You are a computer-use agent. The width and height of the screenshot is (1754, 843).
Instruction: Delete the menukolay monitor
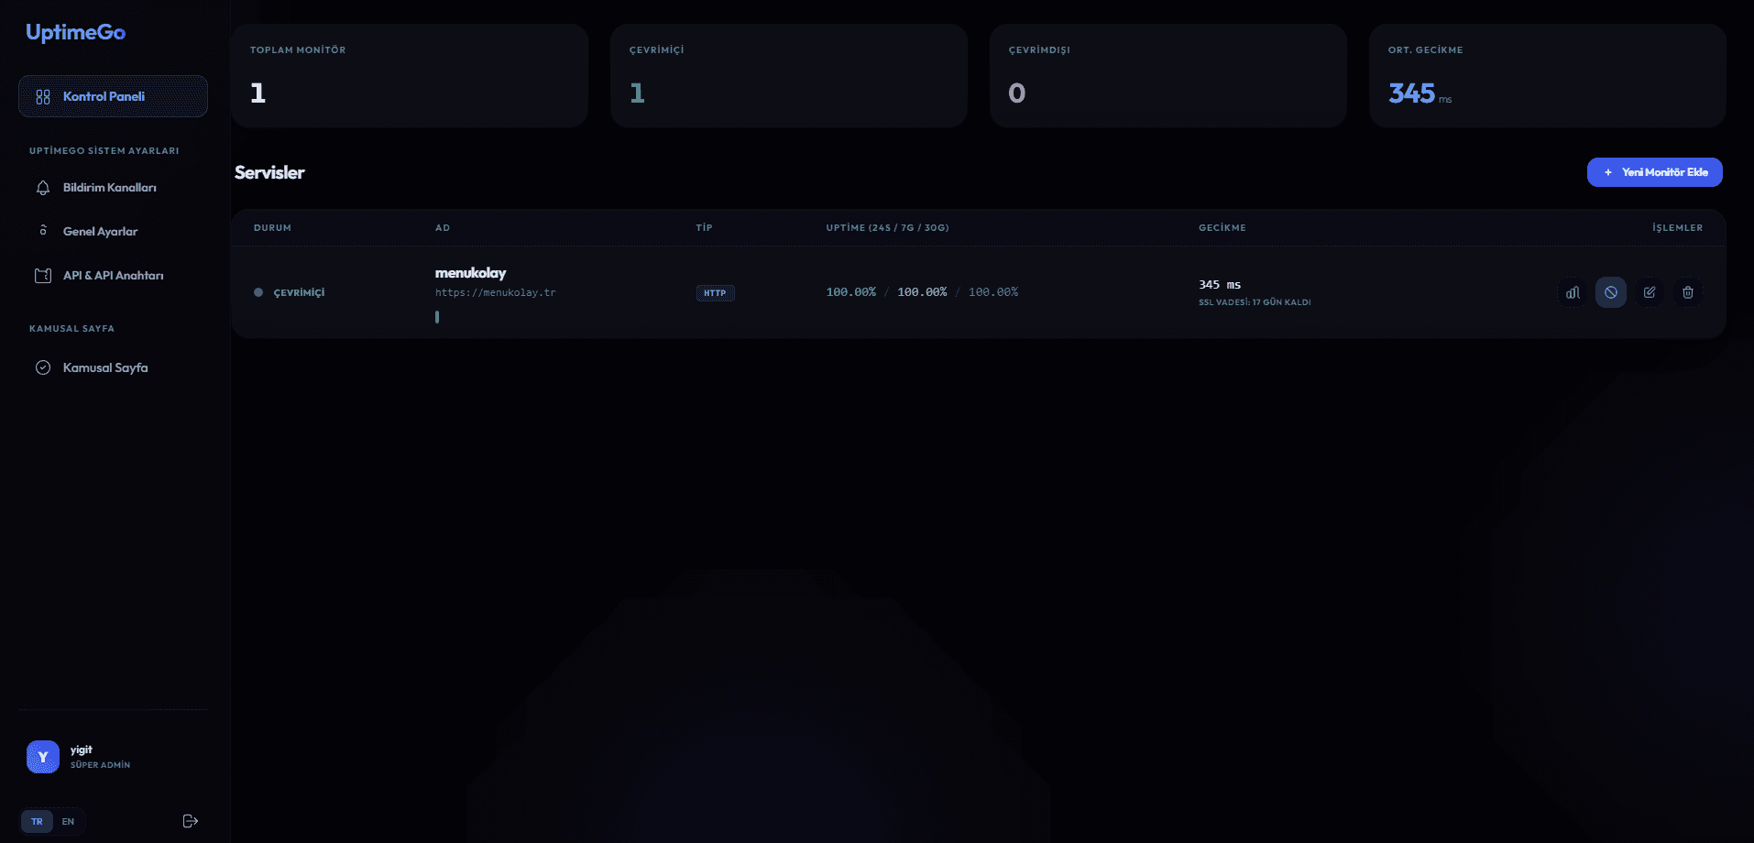click(1688, 292)
